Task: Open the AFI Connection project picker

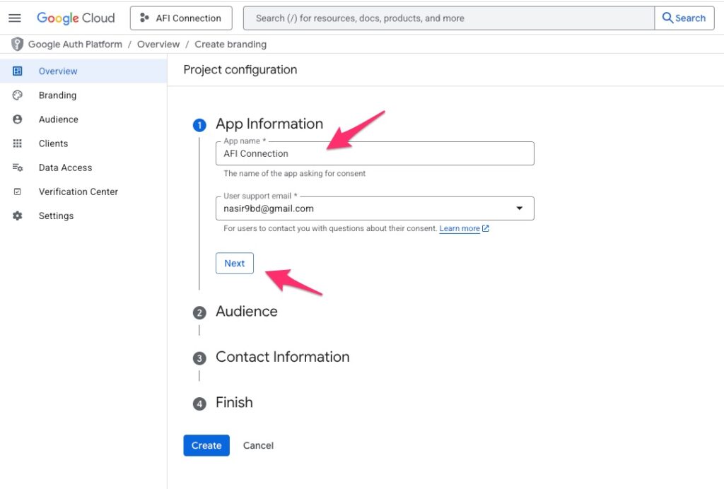Action: point(181,18)
